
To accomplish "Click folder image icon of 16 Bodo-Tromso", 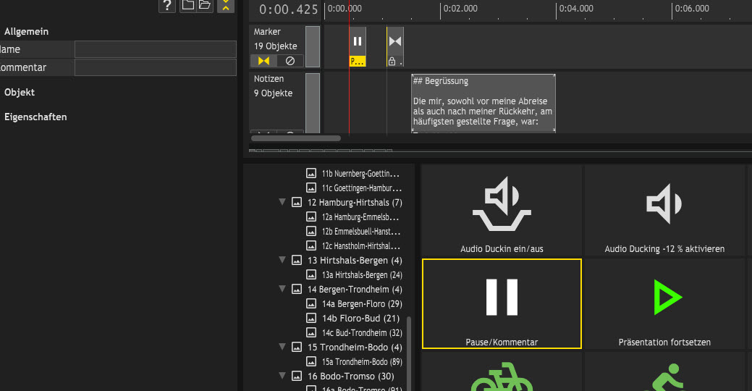I will click(x=297, y=376).
